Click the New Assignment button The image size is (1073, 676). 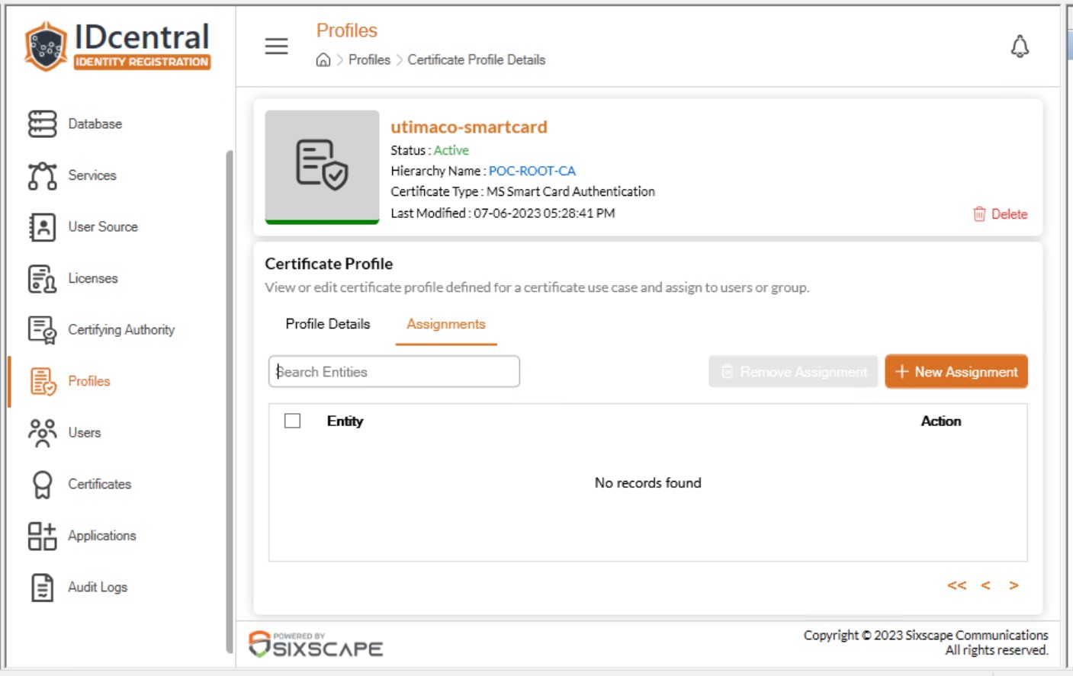point(956,372)
